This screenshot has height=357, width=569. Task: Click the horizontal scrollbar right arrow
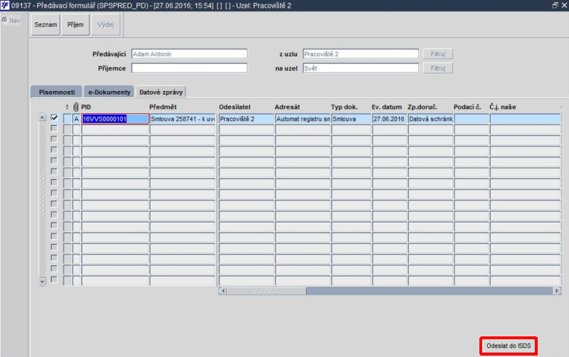point(557,291)
